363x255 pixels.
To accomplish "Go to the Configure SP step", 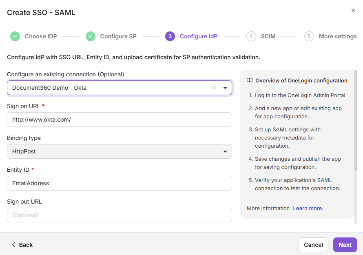I will [118, 36].
